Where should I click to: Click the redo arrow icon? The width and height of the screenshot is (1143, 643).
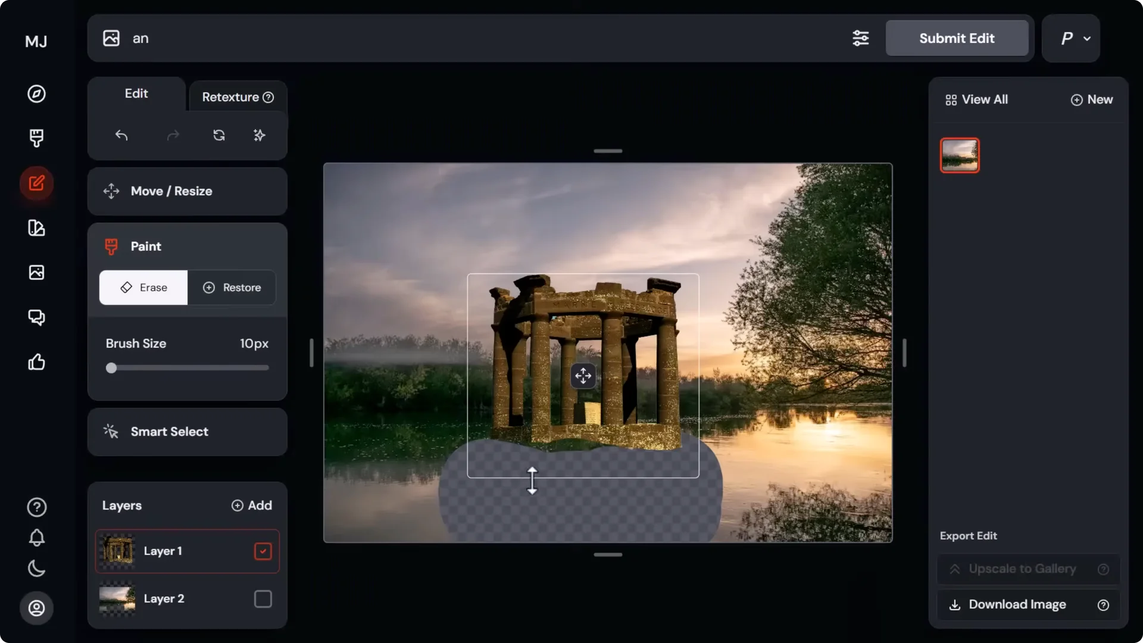click(x=173, y=135)
